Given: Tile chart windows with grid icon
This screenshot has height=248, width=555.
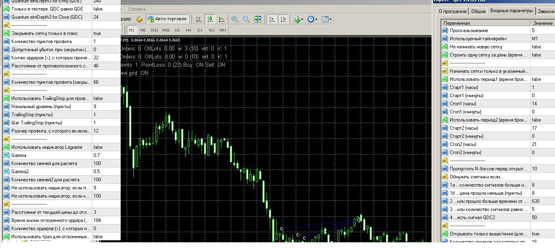Looking at the screenshot, I should [x=258, y=19].
